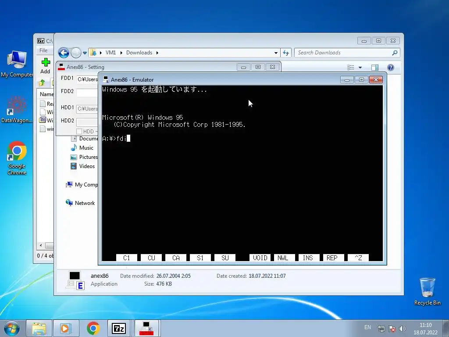Click the refresh button beside address bar

point(286,53)
